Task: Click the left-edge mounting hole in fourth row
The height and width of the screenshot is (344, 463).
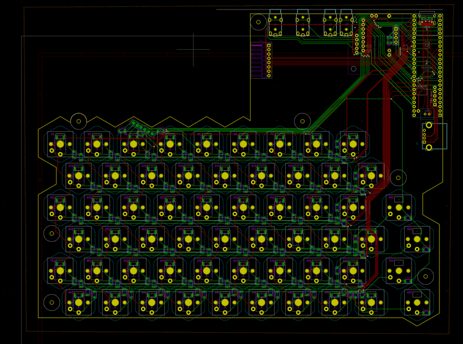Action: coord(51,233)
